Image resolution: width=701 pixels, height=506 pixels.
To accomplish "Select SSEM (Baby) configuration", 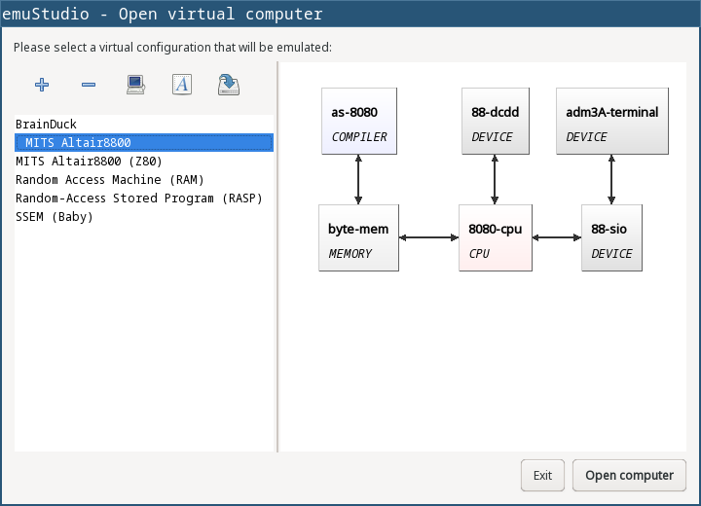I will tap(144, 217).
